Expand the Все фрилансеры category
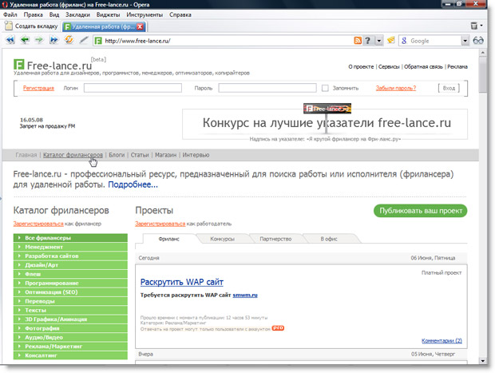The width and height of the screenshot is (495, 373). coord(70,238)
